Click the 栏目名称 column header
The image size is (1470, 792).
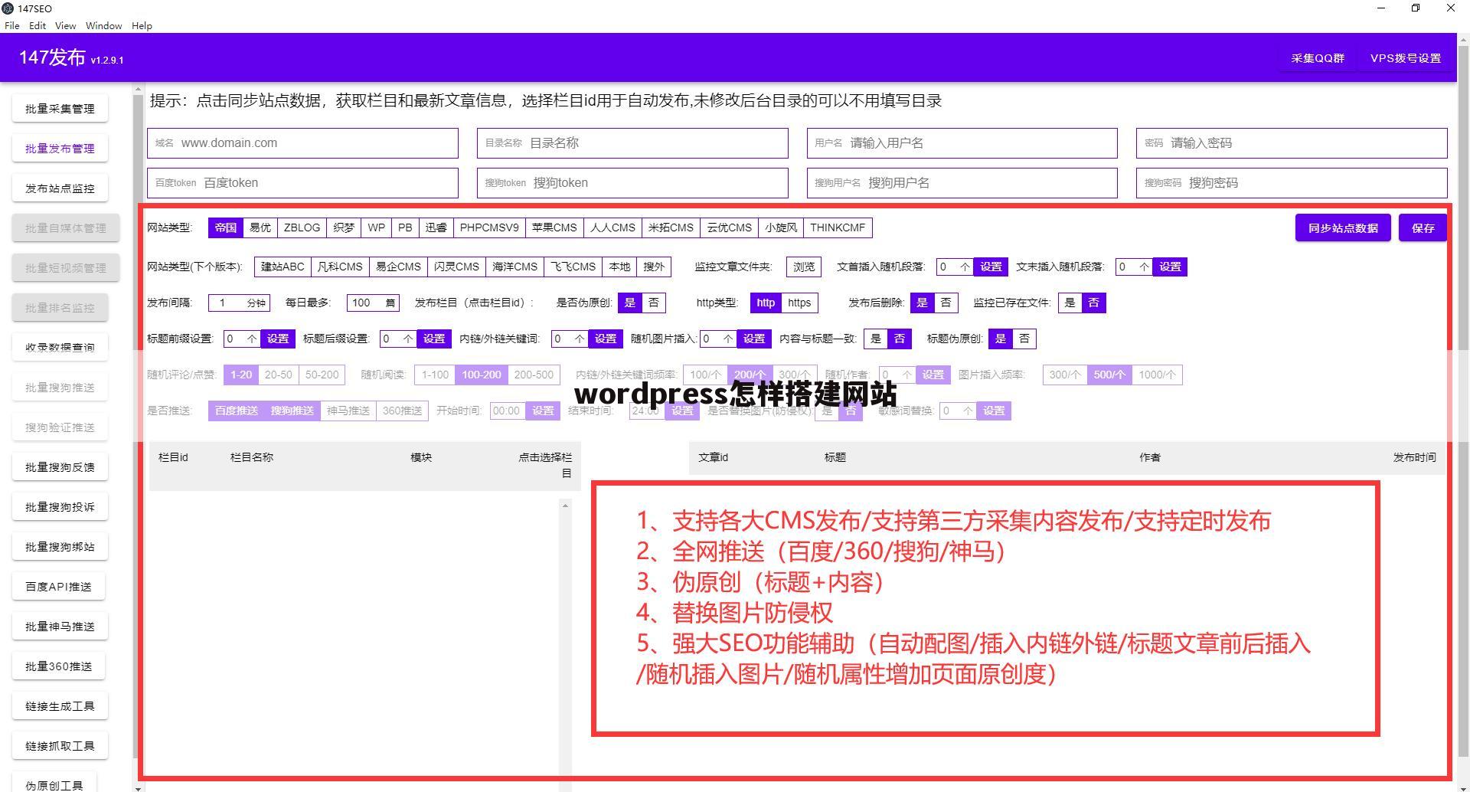251,457
